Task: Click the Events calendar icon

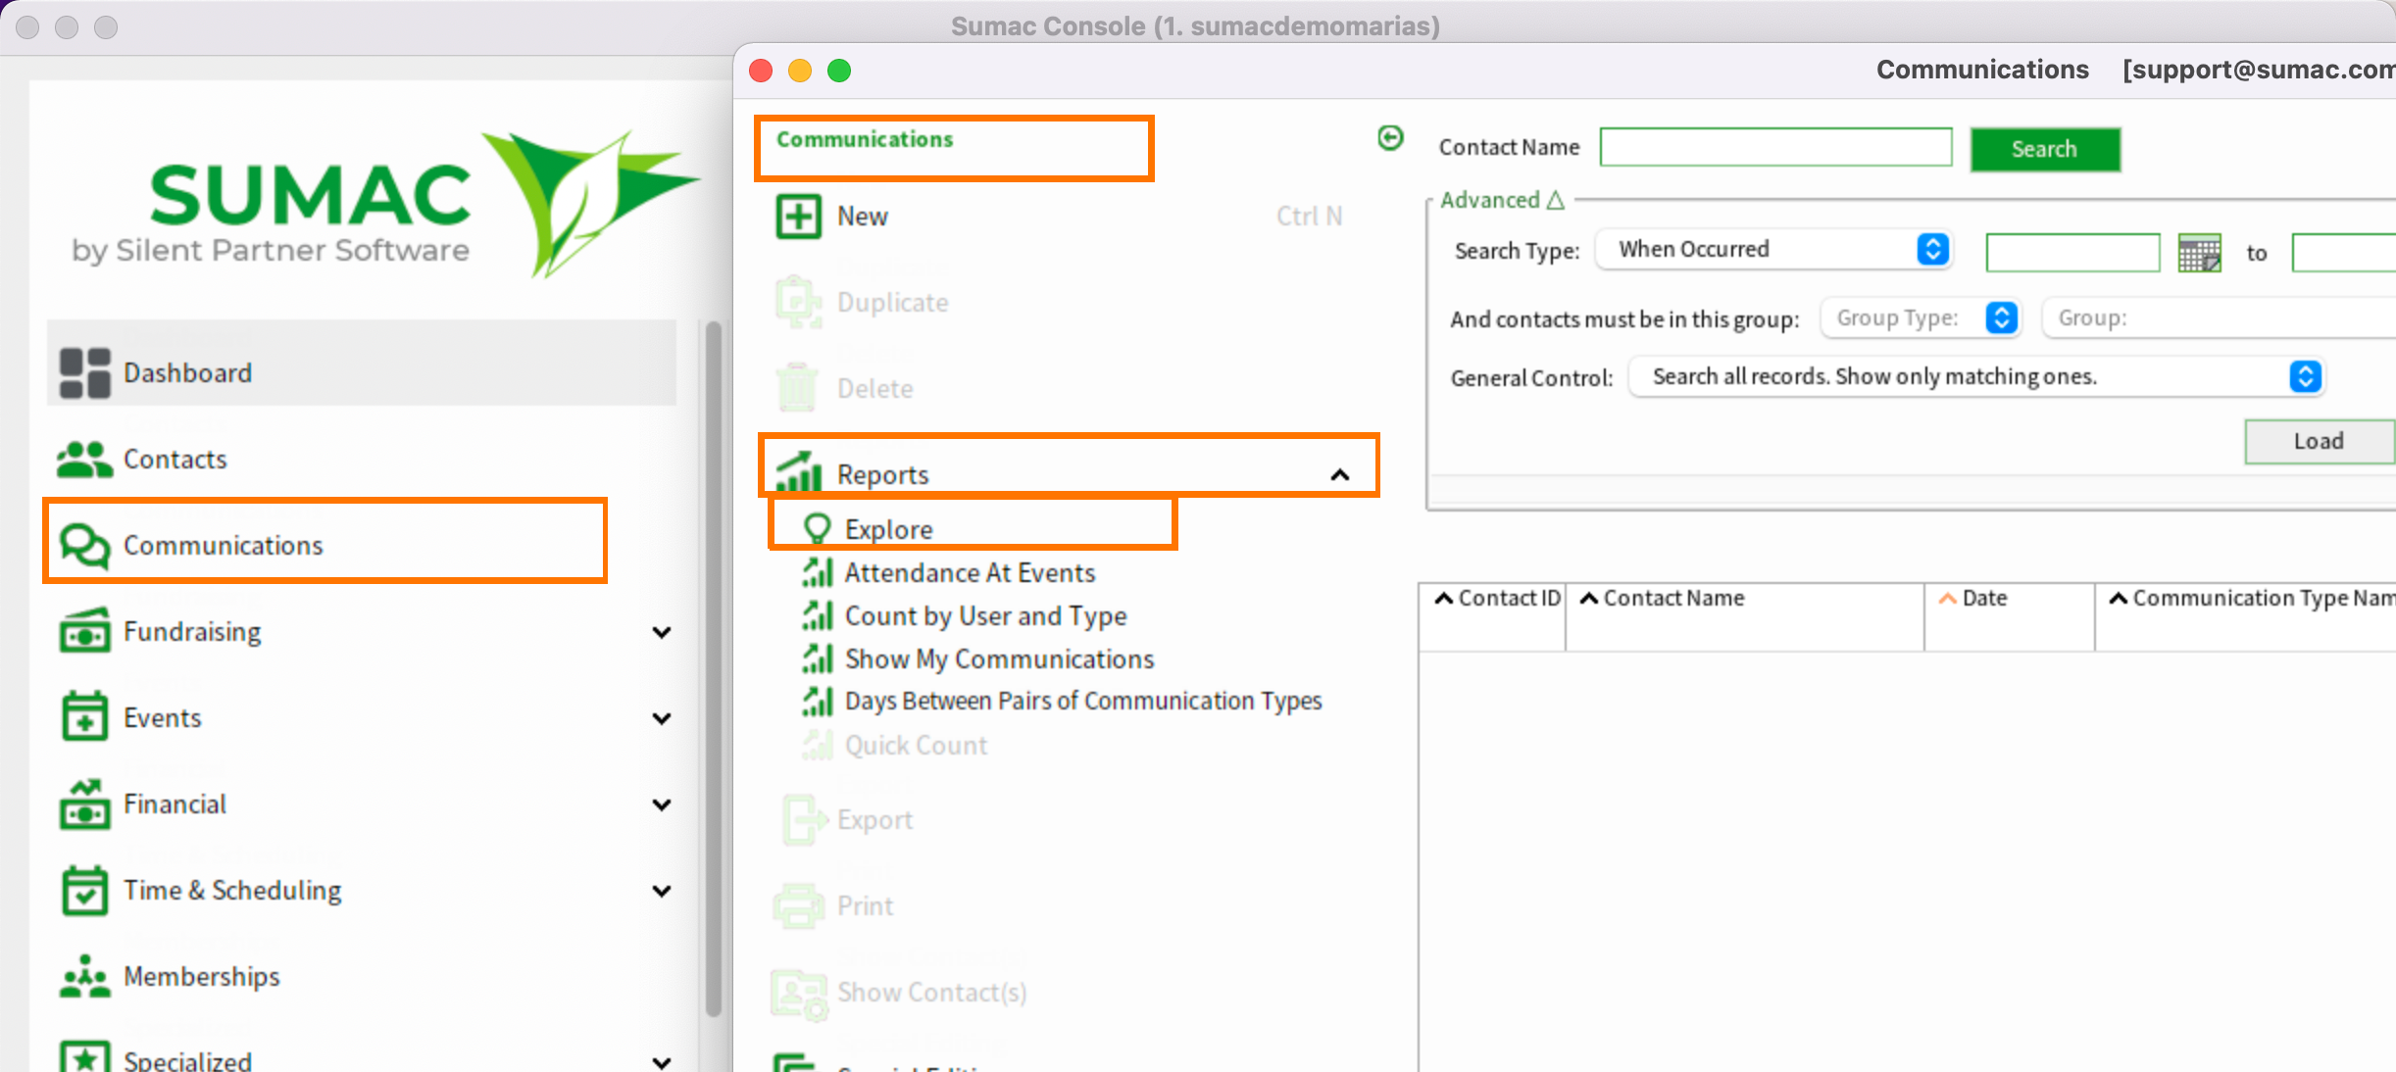Action: click(x=84, y=717)
